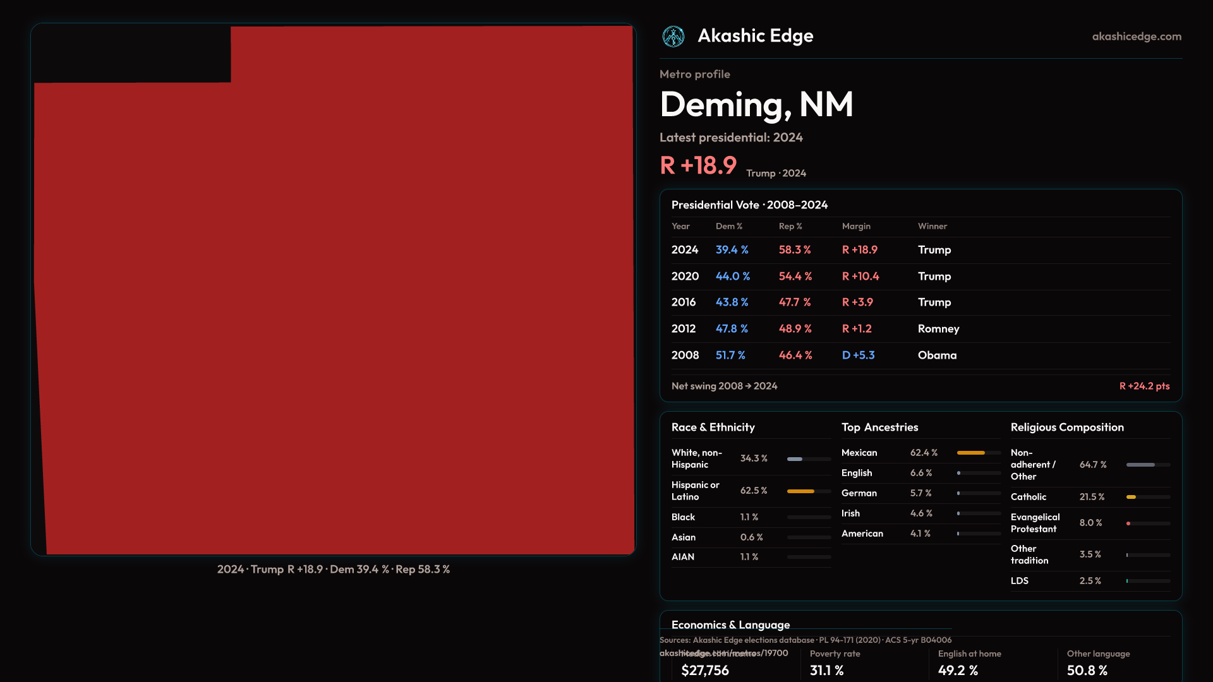This screenshot has height=682, width=1213.
Task: Click the Religious Composition heading
Action: tap(1066, 428)
